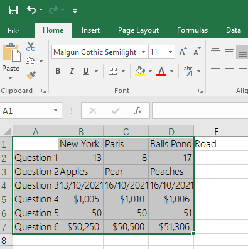Switch to the Home tab
The image size is (248, 249).
pyautogui.click(x=53, y=30)
